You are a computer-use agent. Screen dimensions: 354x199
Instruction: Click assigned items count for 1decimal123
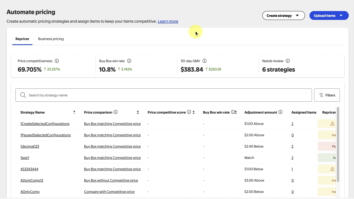[292, 146]
